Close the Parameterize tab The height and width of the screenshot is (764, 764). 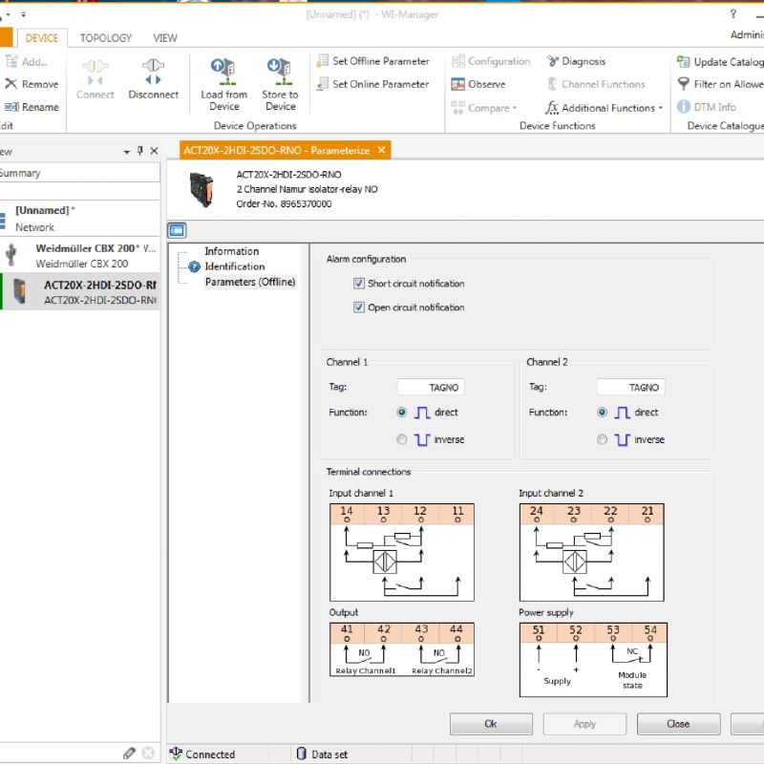tap(381, 150)
